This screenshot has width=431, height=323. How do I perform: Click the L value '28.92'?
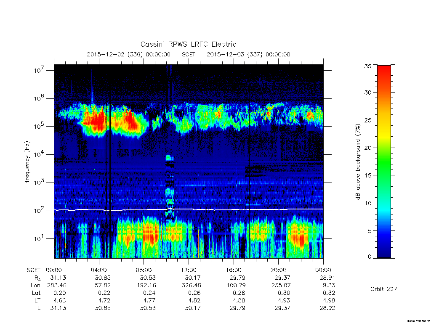(327, 308)
